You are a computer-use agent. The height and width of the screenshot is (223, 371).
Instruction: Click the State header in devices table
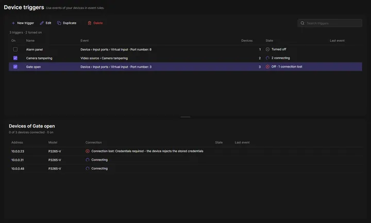coord(219,142)
